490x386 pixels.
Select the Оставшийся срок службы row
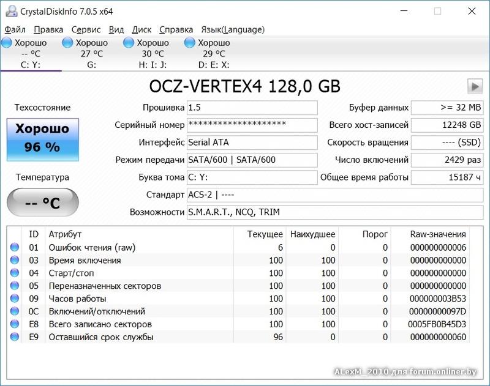click(238, 337)
